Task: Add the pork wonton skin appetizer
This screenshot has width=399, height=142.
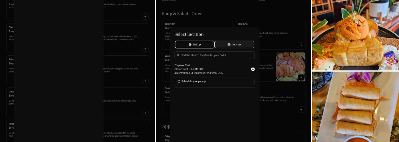Action: coord(145,81)
